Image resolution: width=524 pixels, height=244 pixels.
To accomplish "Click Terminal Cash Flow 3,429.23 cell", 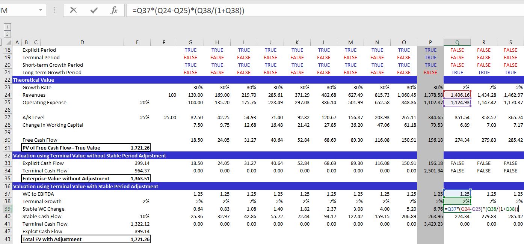I will point(430,224).
